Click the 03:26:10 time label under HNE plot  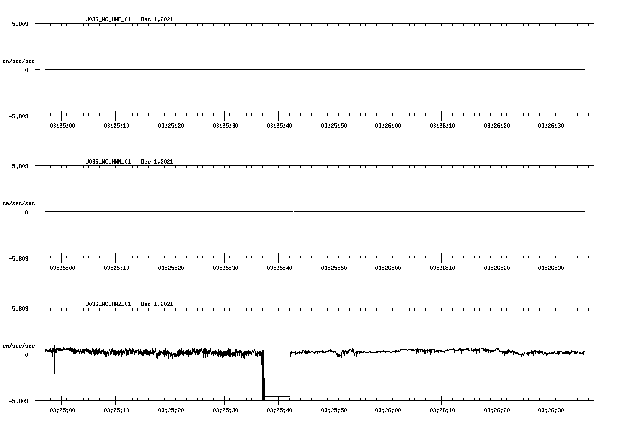[x=442, y=125]
